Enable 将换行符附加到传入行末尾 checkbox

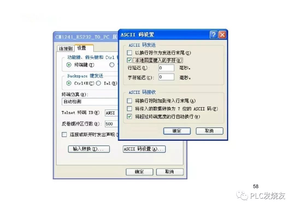click(129, 101)
